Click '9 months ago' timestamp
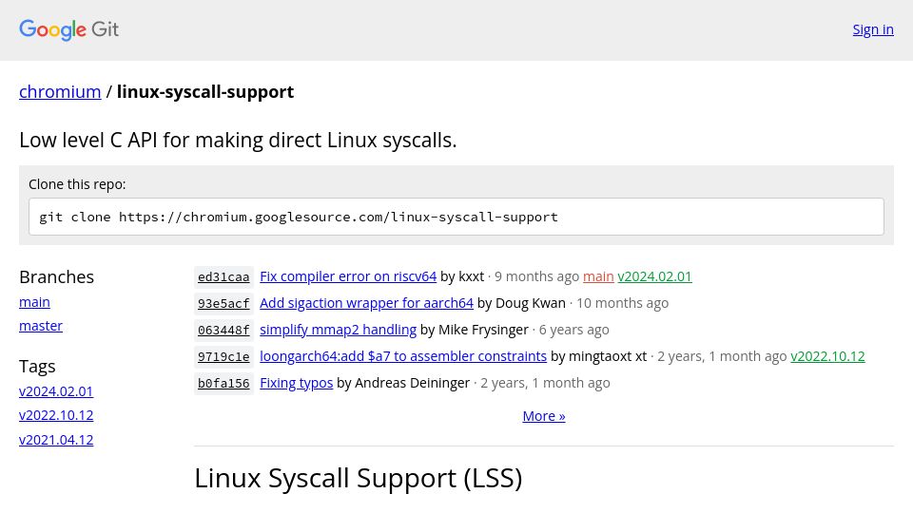The width and height of the screenshot is (913, 513). (x=536, y=276)
